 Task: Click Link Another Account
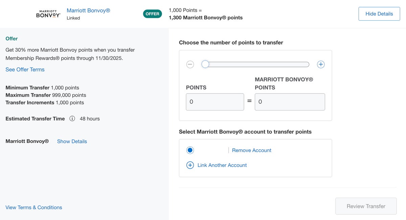222,165
